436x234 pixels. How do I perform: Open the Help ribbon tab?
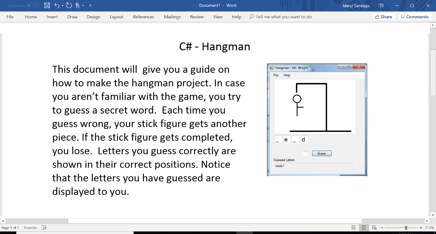[x=236, y=17]
